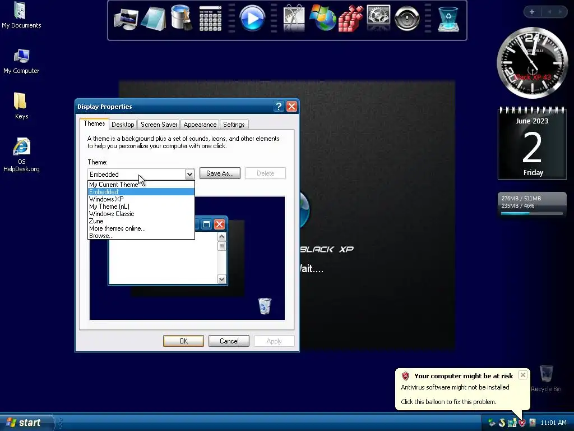Open the scissors movie editor dock icon

(x=294, y=18)
